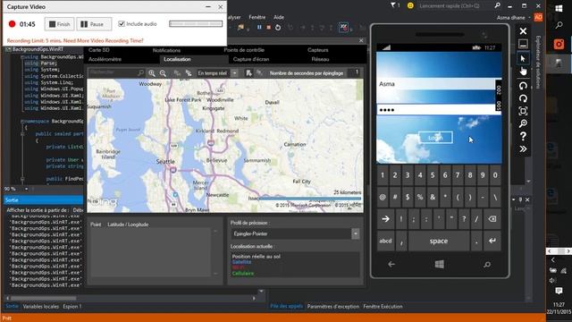572x322 pixels.
Task: Open the Capture d'écran tab
Action: pyautogui.click(x=251, y=59)
